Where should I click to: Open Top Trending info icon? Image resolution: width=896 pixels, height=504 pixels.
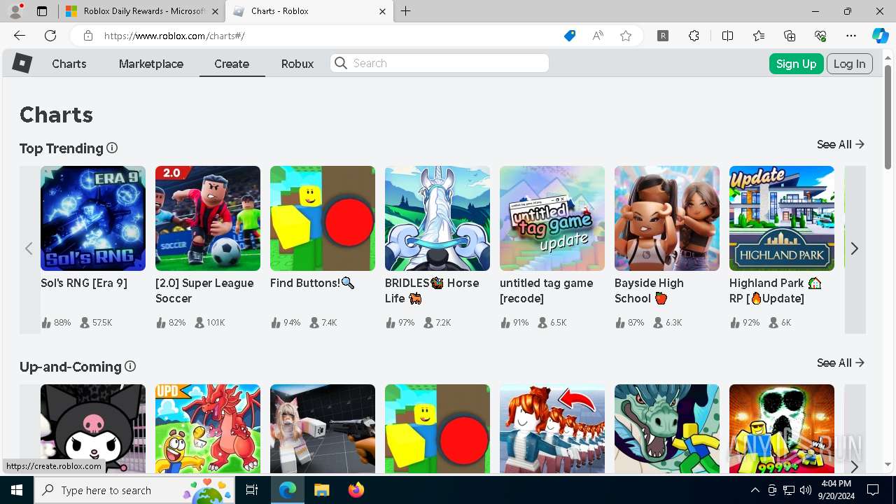tap(112, 148)
